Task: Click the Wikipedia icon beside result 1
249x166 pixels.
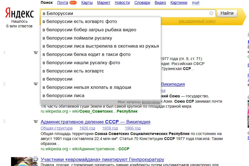Action: pyautogui.click(x=36, y=53)
